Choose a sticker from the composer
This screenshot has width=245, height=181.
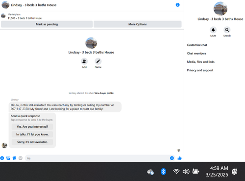click(14, 158)
